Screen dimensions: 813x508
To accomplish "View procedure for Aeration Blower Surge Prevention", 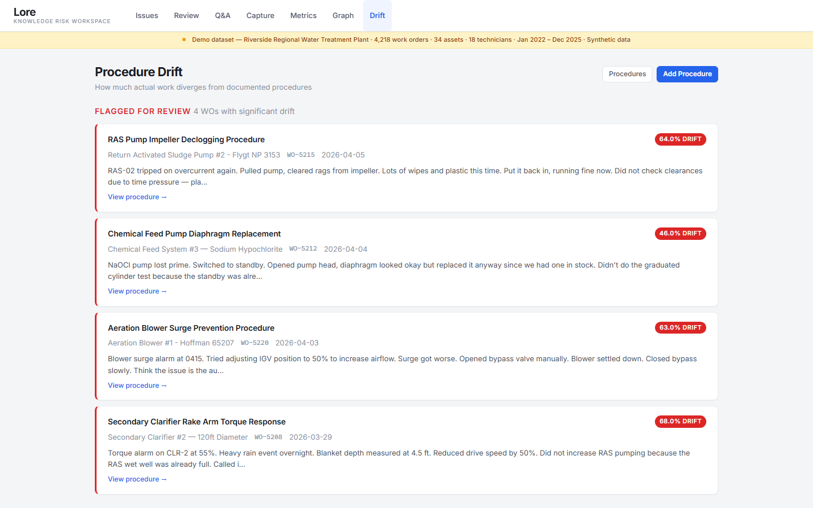I will point(137,385).
